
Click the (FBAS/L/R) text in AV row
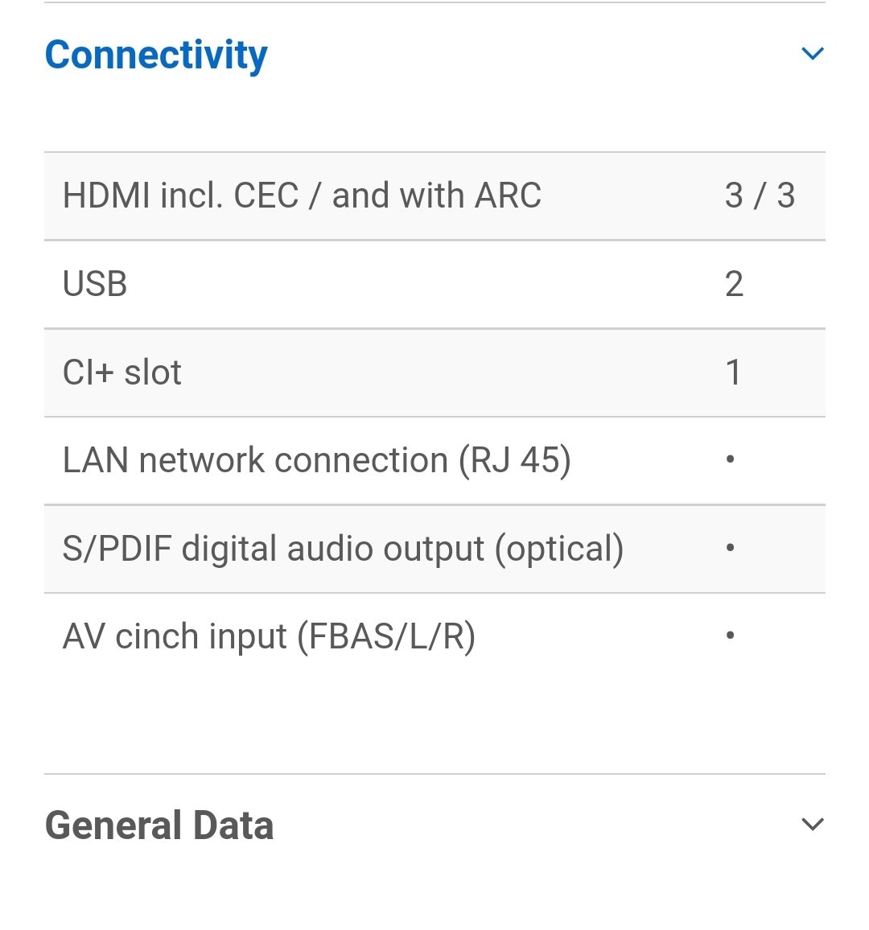coord(385,637)
